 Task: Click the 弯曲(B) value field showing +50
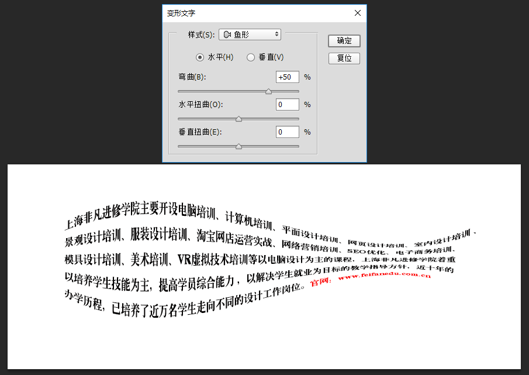pyautogui.click(x=288, y=77)
